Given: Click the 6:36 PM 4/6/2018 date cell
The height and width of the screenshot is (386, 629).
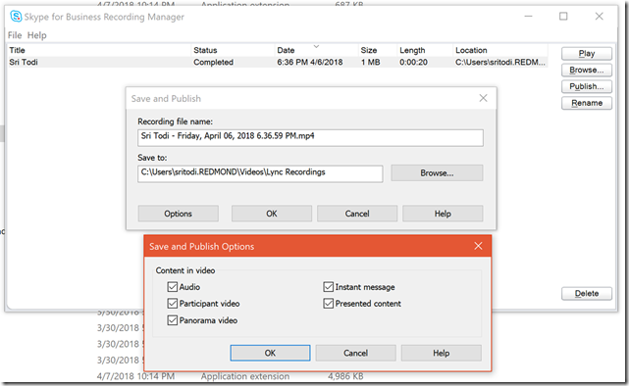Looking at the screenshot, I should coord(310,62).
